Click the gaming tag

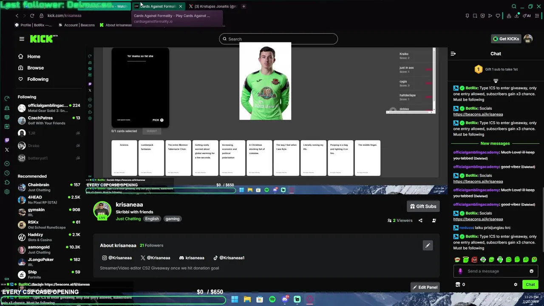pyautogui.click(x=172, y=219)
